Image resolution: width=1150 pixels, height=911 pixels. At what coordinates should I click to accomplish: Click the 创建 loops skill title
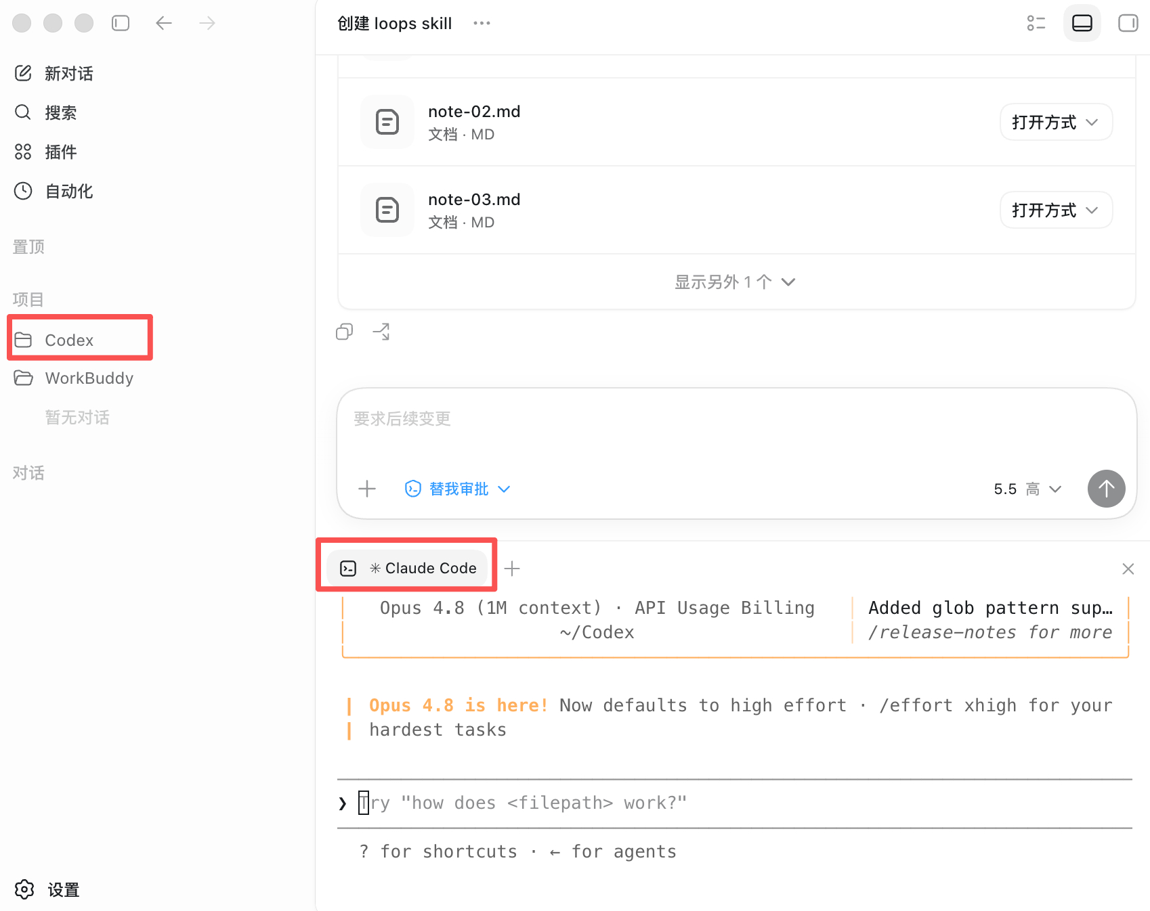395,24
